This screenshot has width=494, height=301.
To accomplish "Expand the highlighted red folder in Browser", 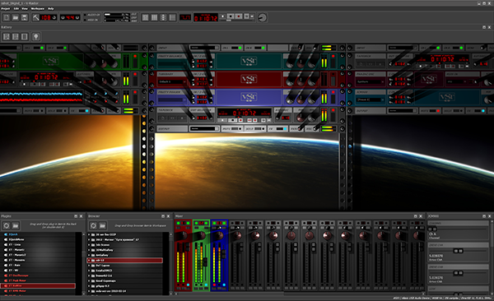I will click(x=89, y=261).
